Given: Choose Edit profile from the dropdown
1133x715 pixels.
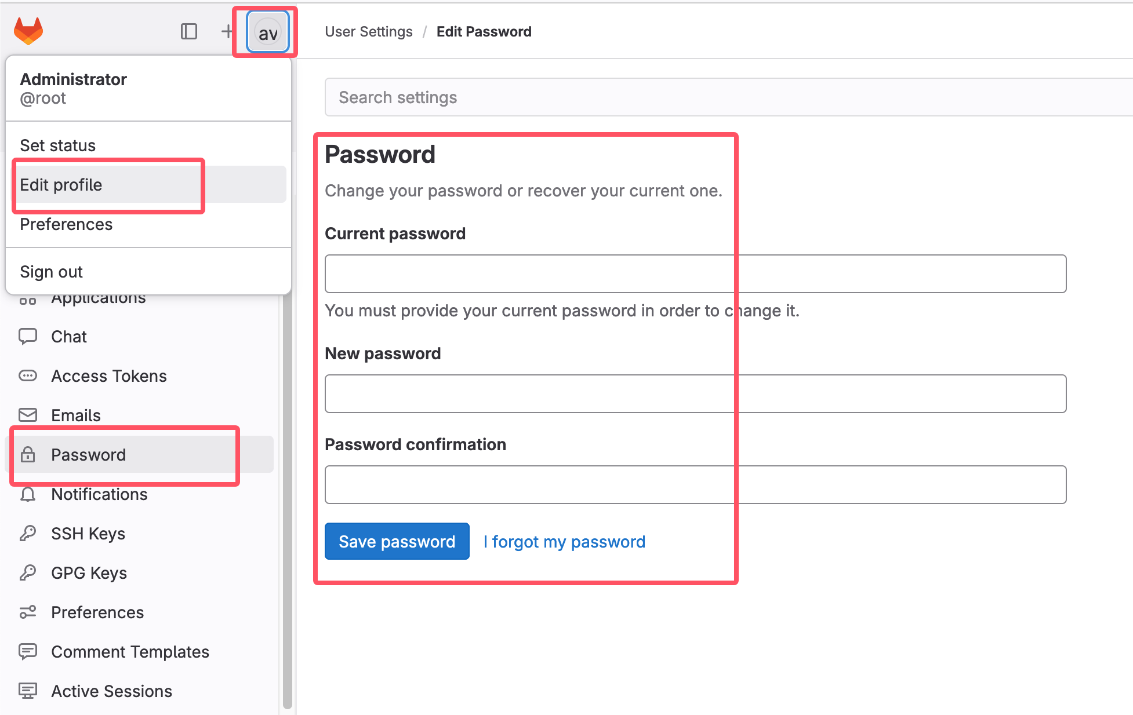Looking at the screenshot, I should [x=61, y=185].
